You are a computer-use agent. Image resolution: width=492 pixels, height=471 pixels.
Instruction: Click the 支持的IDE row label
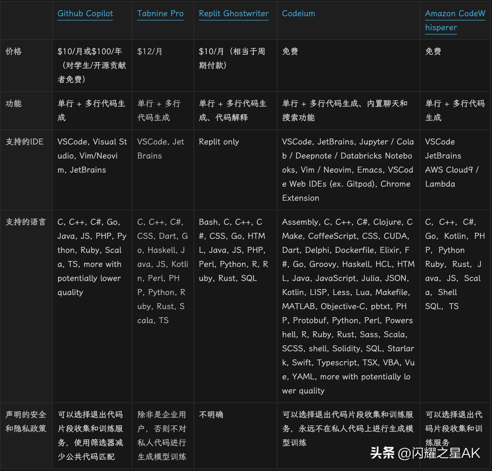(24, 142)
